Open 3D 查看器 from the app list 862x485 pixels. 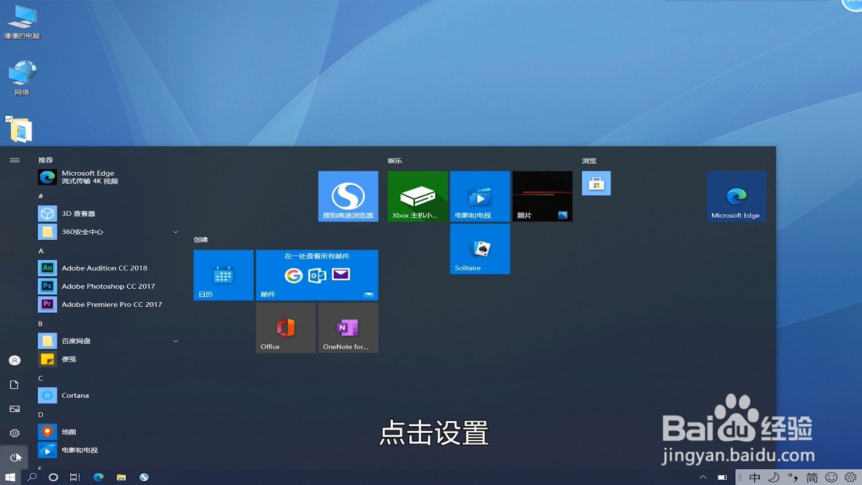pyautogui.click(x=108, y=213)
